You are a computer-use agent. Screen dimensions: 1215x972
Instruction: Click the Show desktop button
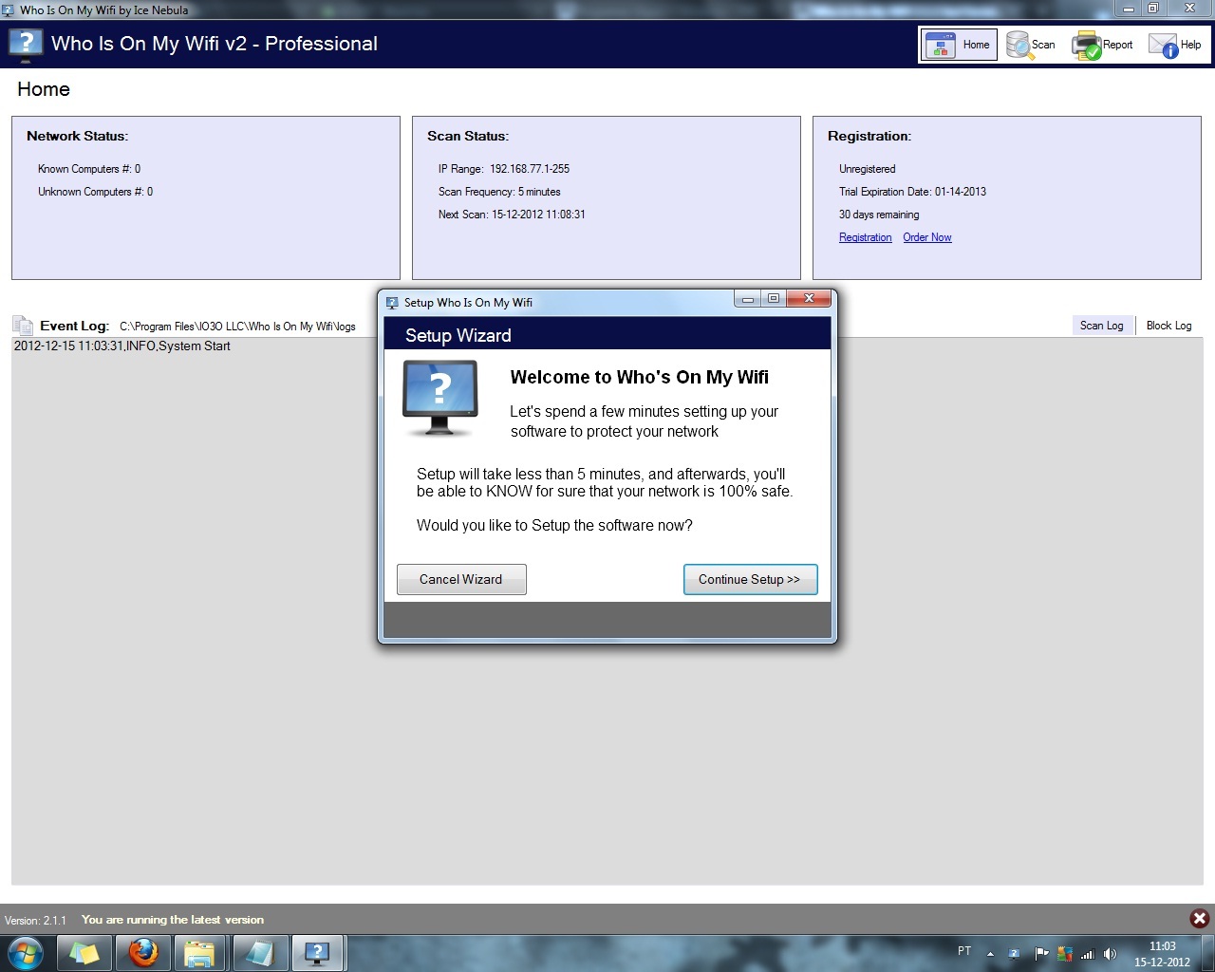[x=1207, y=953]
